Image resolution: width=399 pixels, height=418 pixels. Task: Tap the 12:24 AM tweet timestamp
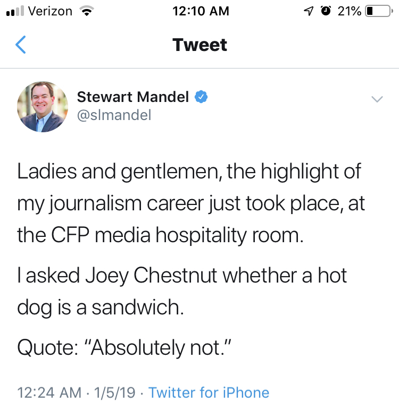tap(49, 393)
